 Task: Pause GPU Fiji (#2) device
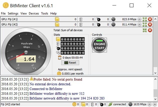(x=139, y=24)
